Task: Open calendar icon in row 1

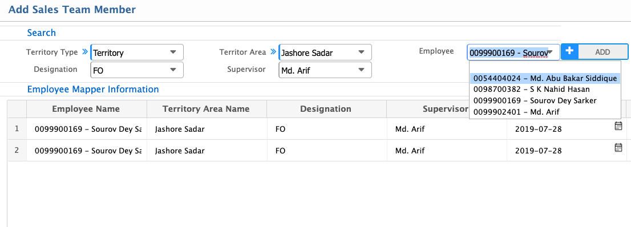Action: coord(618,127)
